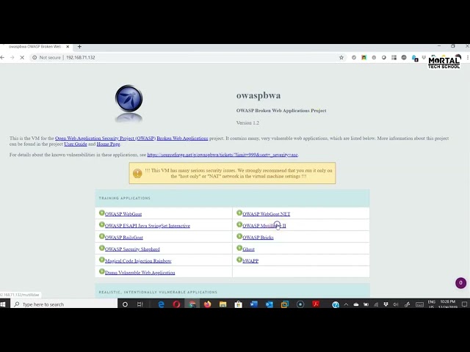The width and height of the screenshot is (470, 352).
Task: Go back with the browser back arrow
Action: point(2,57)
